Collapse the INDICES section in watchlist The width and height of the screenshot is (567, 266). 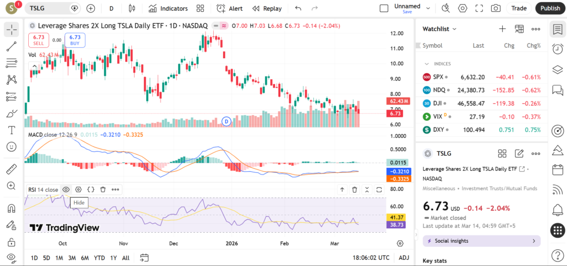pyautogui.click(x=427, y=64)
